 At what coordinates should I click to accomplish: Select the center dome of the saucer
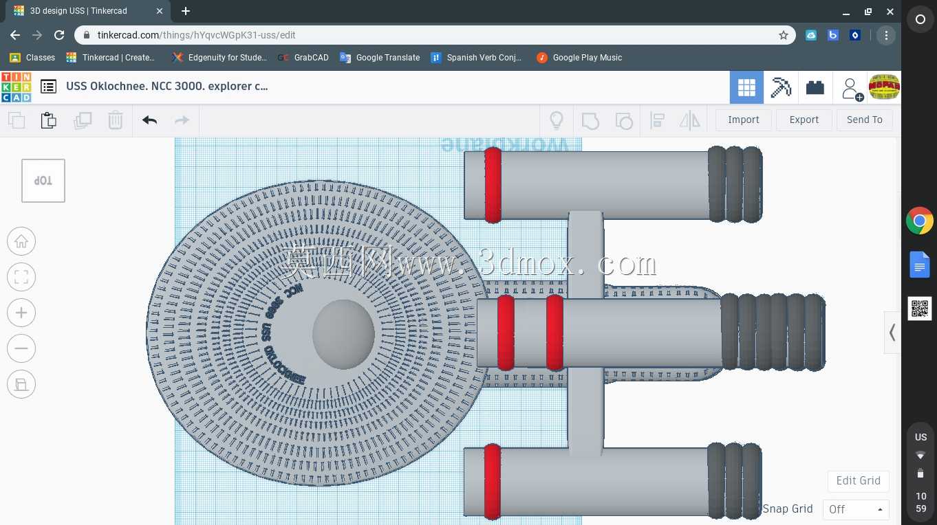click(343, 334)
